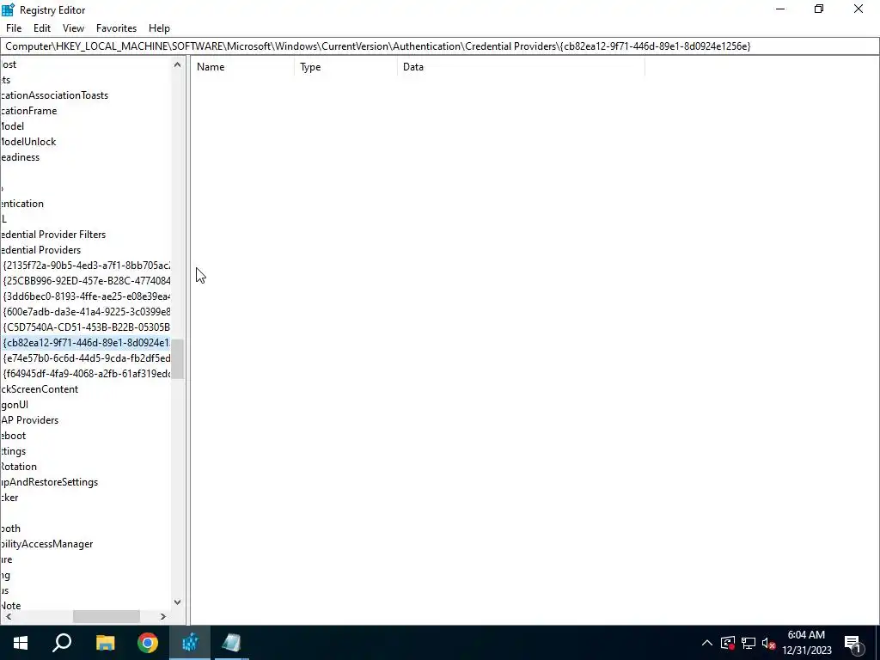Select the ApplicationAssociationToasts key
This screenshot has width=880, height=660.
[54, 95]
